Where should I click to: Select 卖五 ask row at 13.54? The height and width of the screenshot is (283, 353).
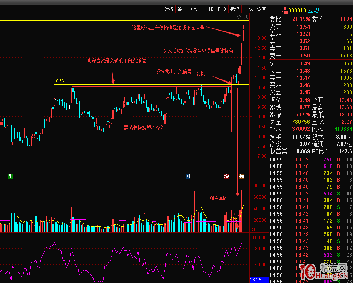(x=311, y=27)
